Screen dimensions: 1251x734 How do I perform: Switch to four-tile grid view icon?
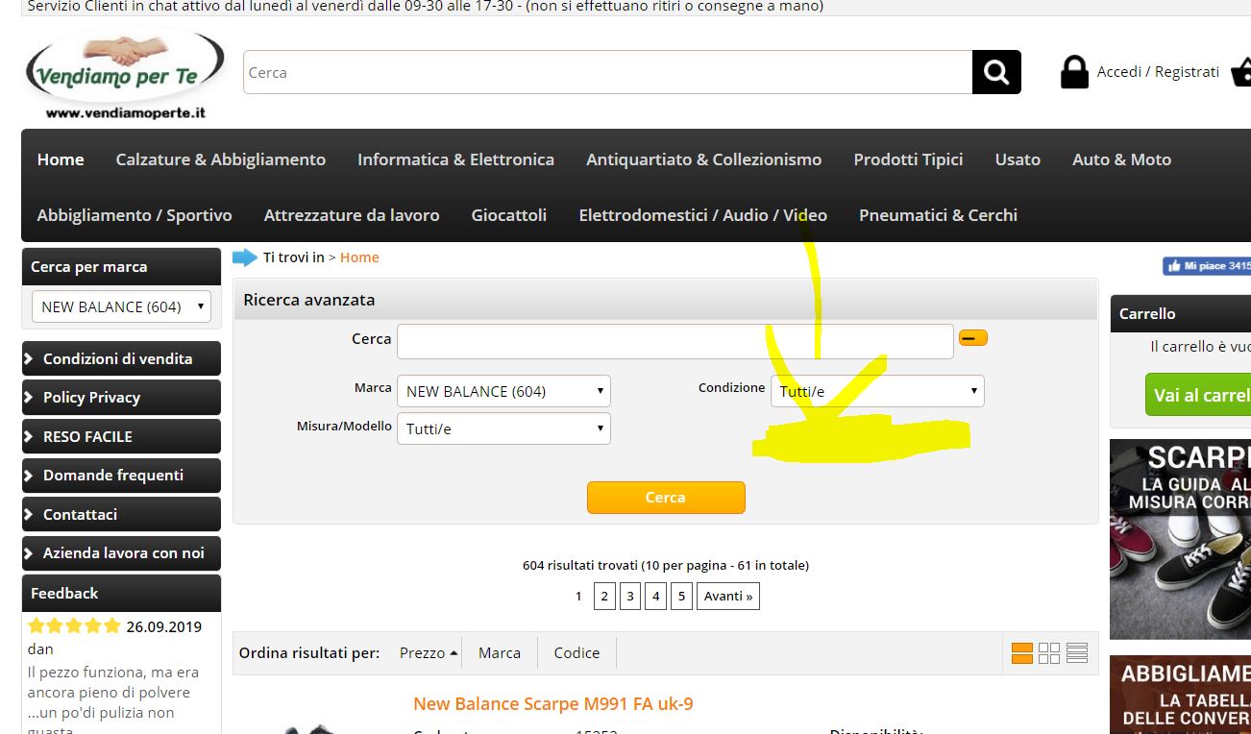pyautogui.click(x=1049, y=653)
